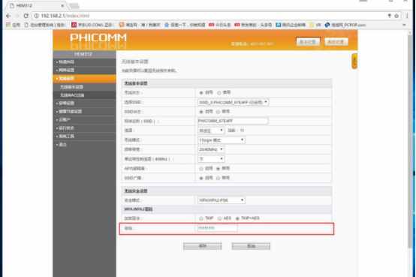Choose TKIP encryption algorithm
This screenshot has width=416, height=277.
[x=201, y=218]
